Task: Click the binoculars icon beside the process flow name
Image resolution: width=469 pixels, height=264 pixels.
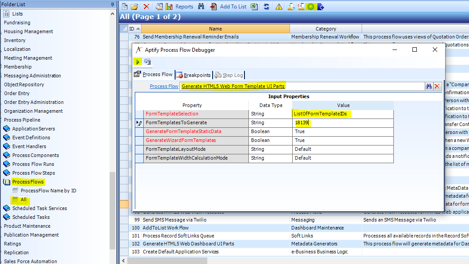Action: click(x=428, y=86)
